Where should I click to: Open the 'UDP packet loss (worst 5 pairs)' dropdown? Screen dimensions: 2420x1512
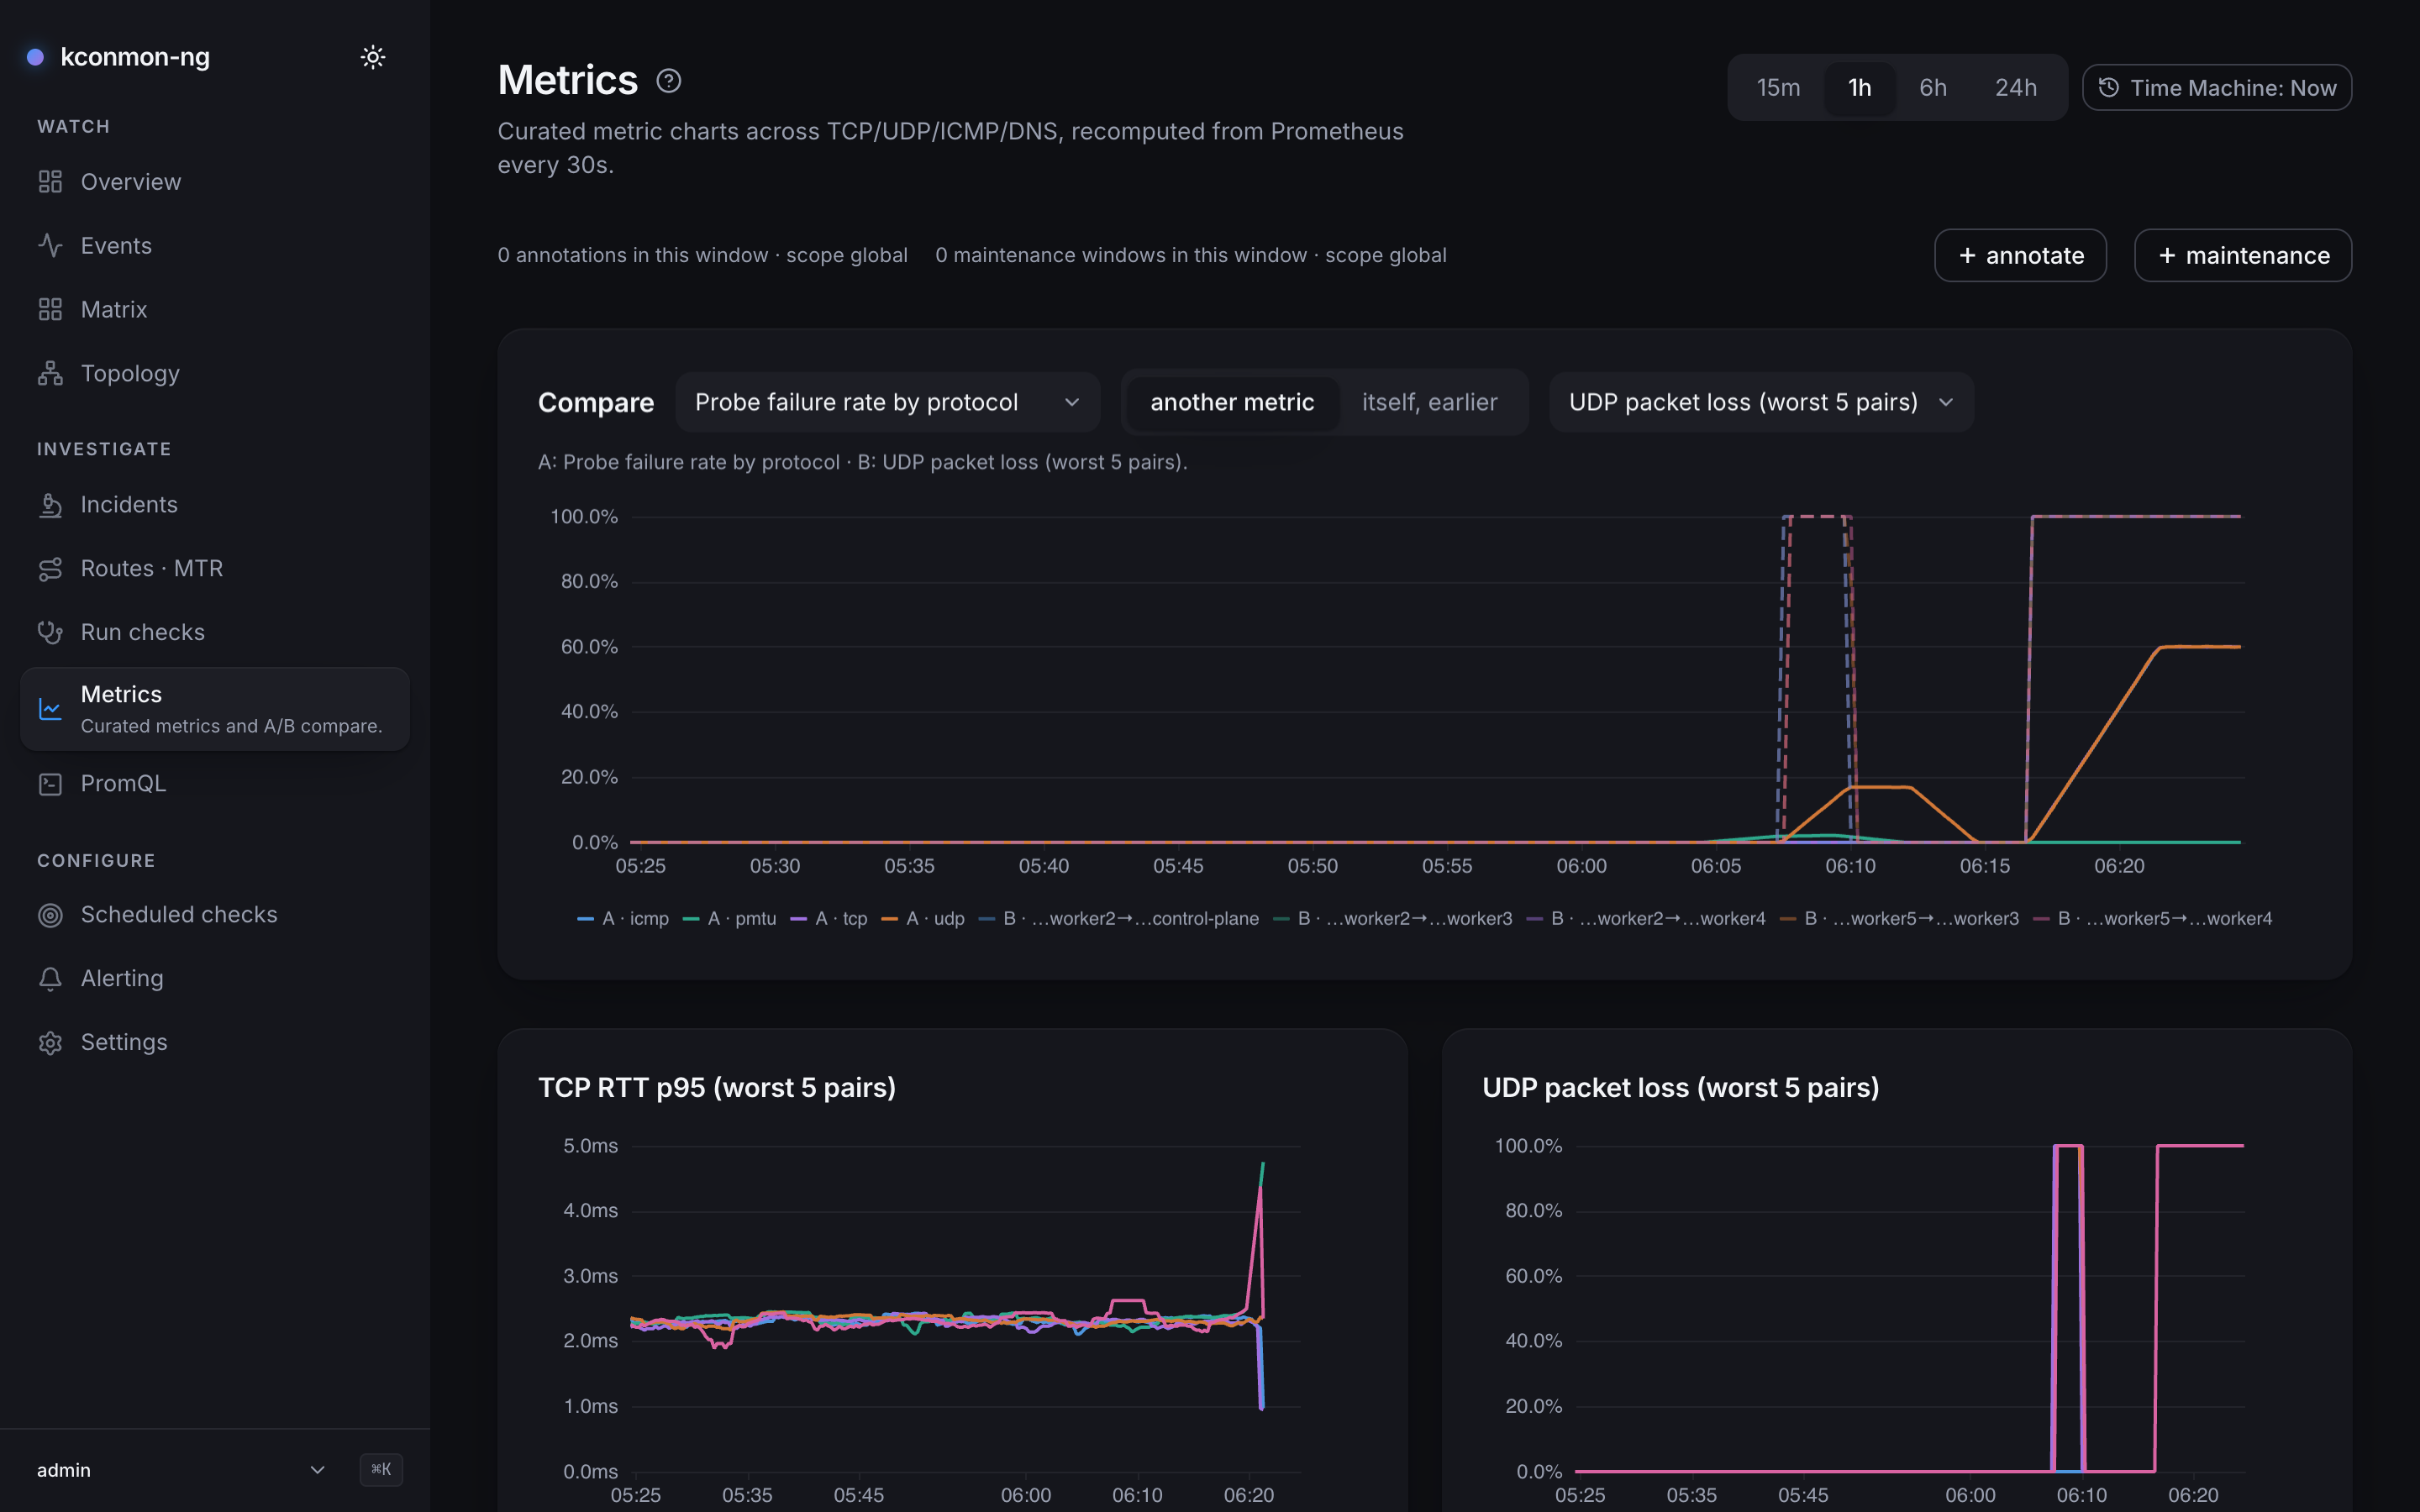[x=1760, y=402]
